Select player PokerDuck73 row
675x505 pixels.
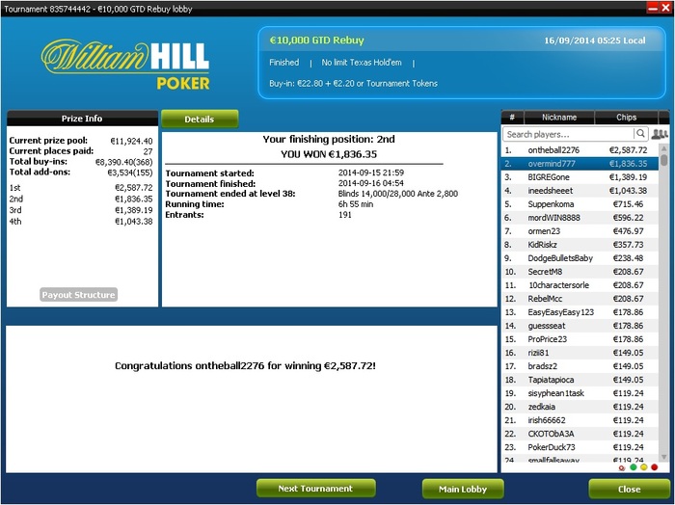coord(580,447)
